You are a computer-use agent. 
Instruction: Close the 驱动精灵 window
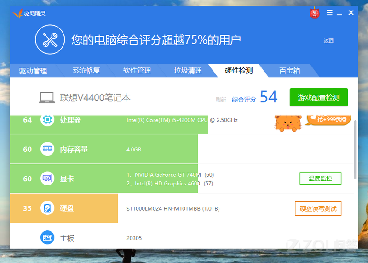tap(351, 13)
